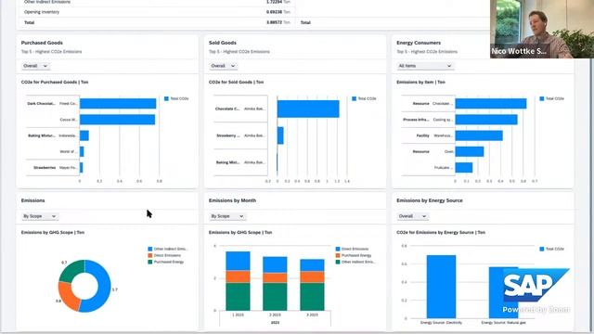Image resolution: width=594 pixels, height=334 pixels.
Task: Click the blue segment of 1 2023 column
Action: pyautogui.click(x=238, y=261)
